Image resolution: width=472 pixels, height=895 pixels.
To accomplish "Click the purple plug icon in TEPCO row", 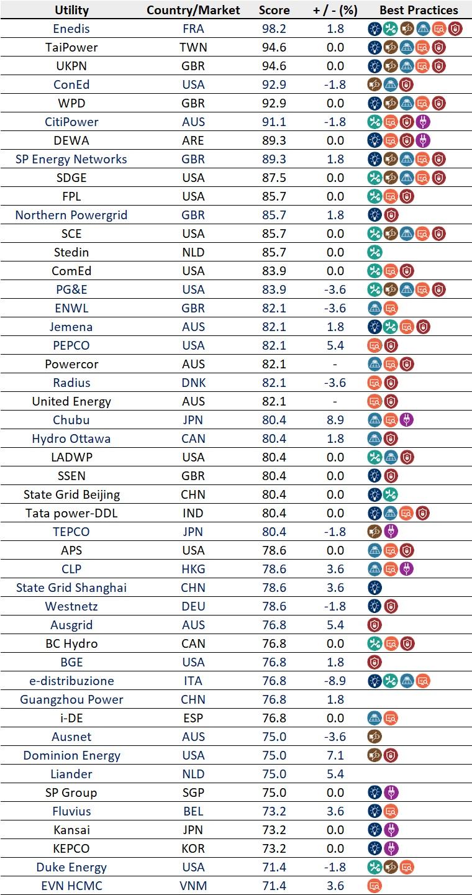I will click(391, 532).
